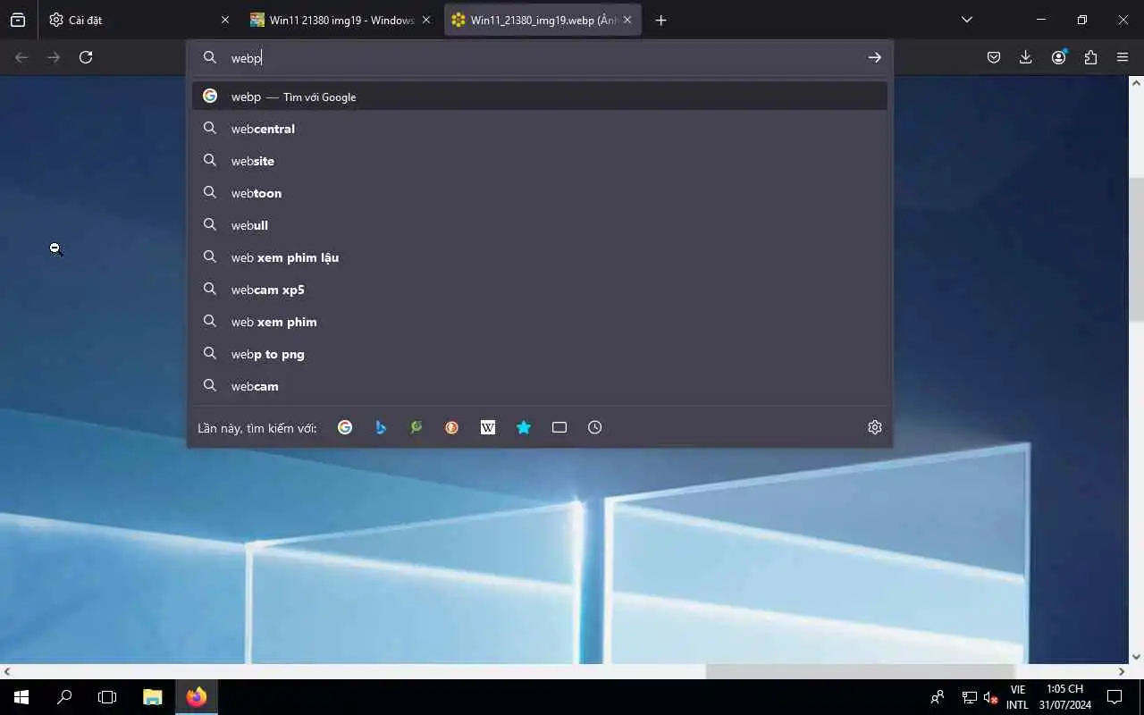Search this time with Ecosia

point(416,427)
